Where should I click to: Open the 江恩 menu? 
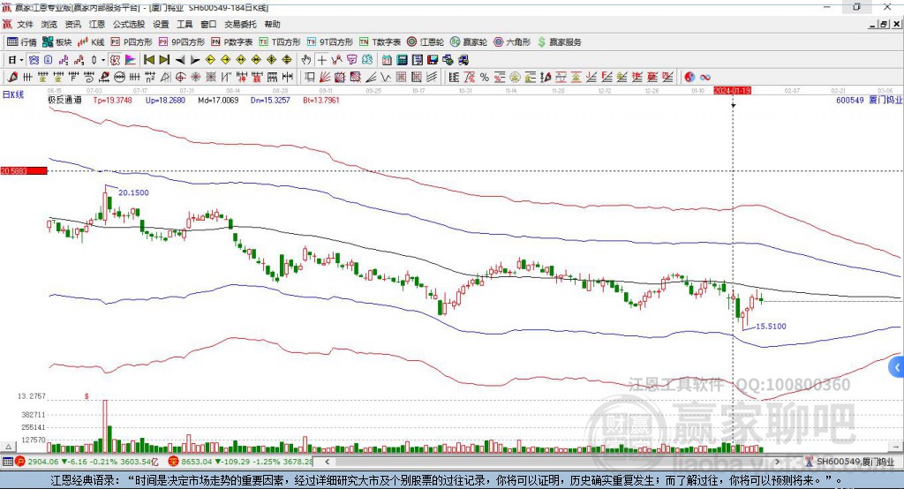pos(97,24)
